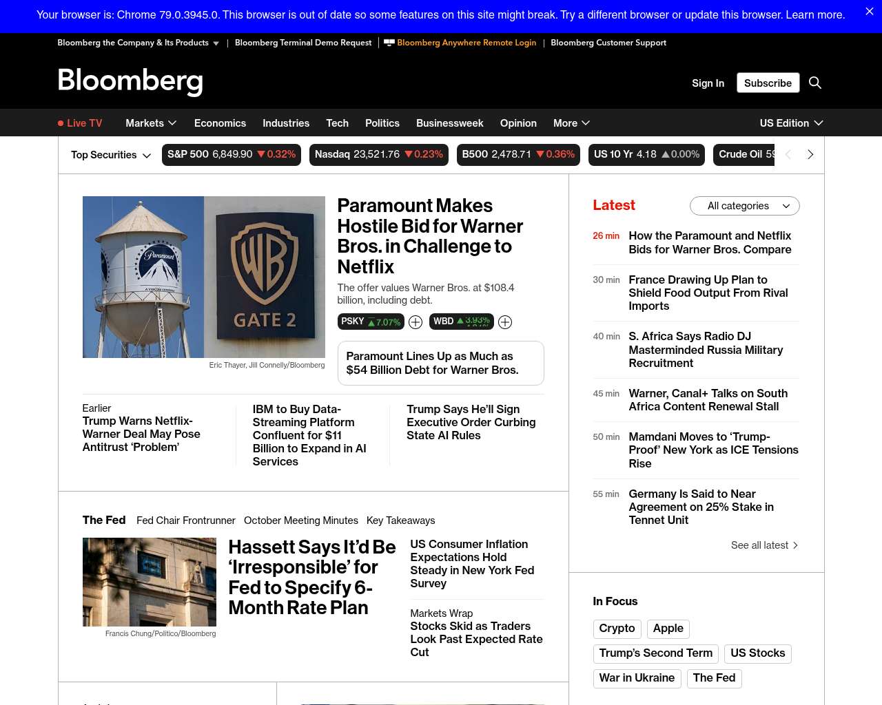Screen dimensions: 882x705
Task: Click the Bloomberg logo
Action: (130, 81)
